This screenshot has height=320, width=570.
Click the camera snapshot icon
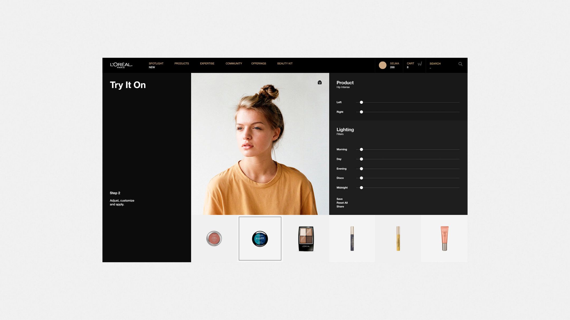point(320,82)
